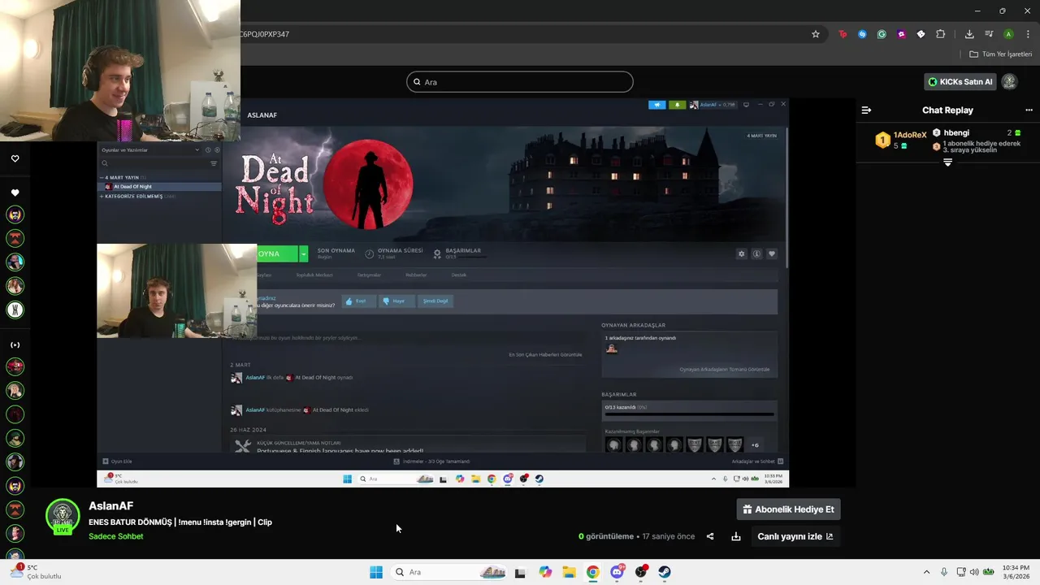Open AslanAF channel avatar with LIVE badge
Image resolution: width=1040 pixels, height=585 pixels.
point(63,517)
